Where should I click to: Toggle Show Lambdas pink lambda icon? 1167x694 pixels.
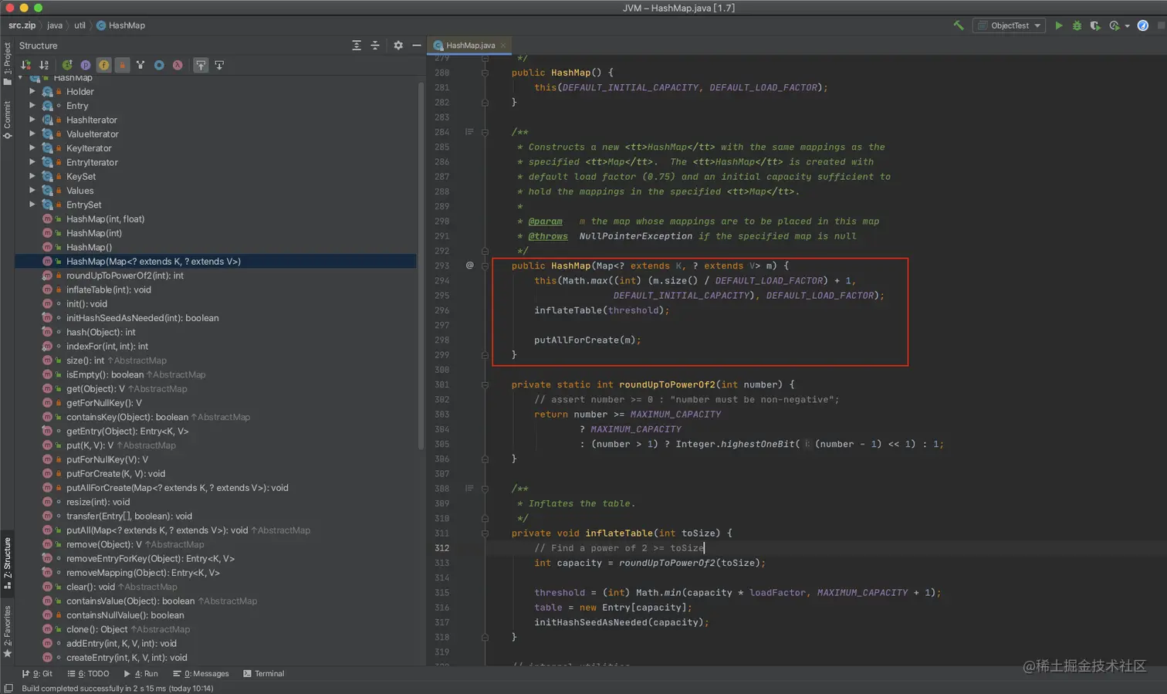click(x=178, y=65)
